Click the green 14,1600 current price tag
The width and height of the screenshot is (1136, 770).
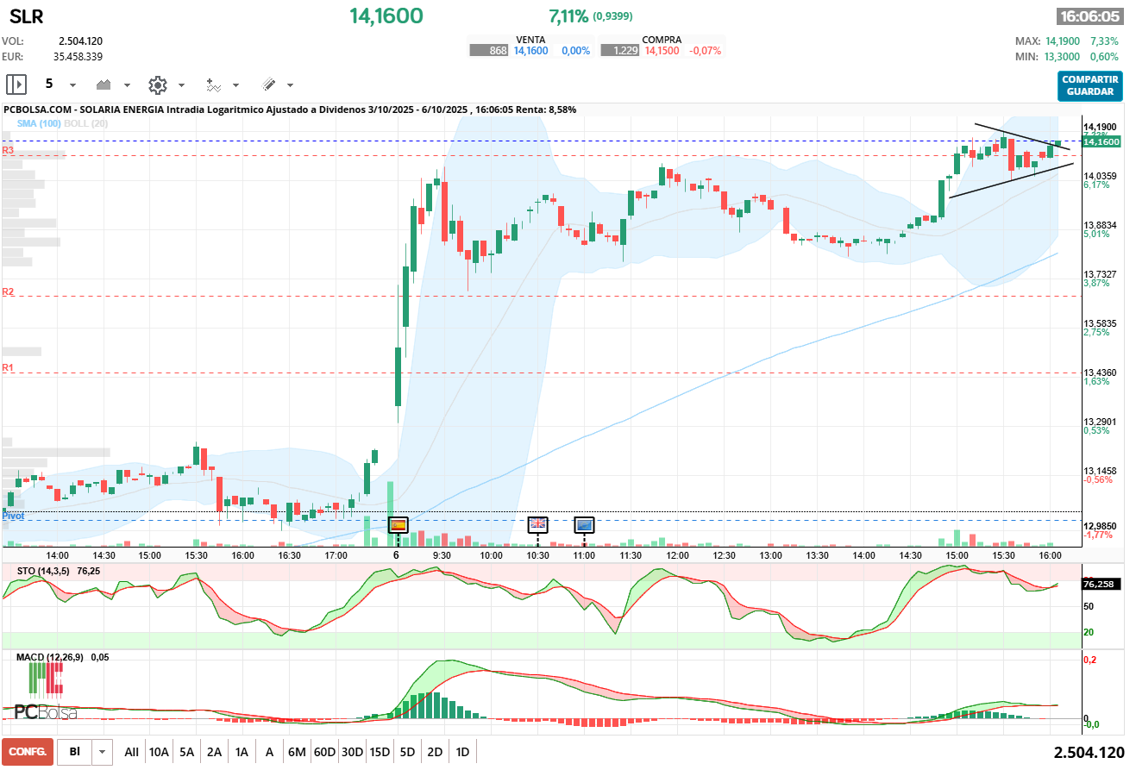(1100, 141)
